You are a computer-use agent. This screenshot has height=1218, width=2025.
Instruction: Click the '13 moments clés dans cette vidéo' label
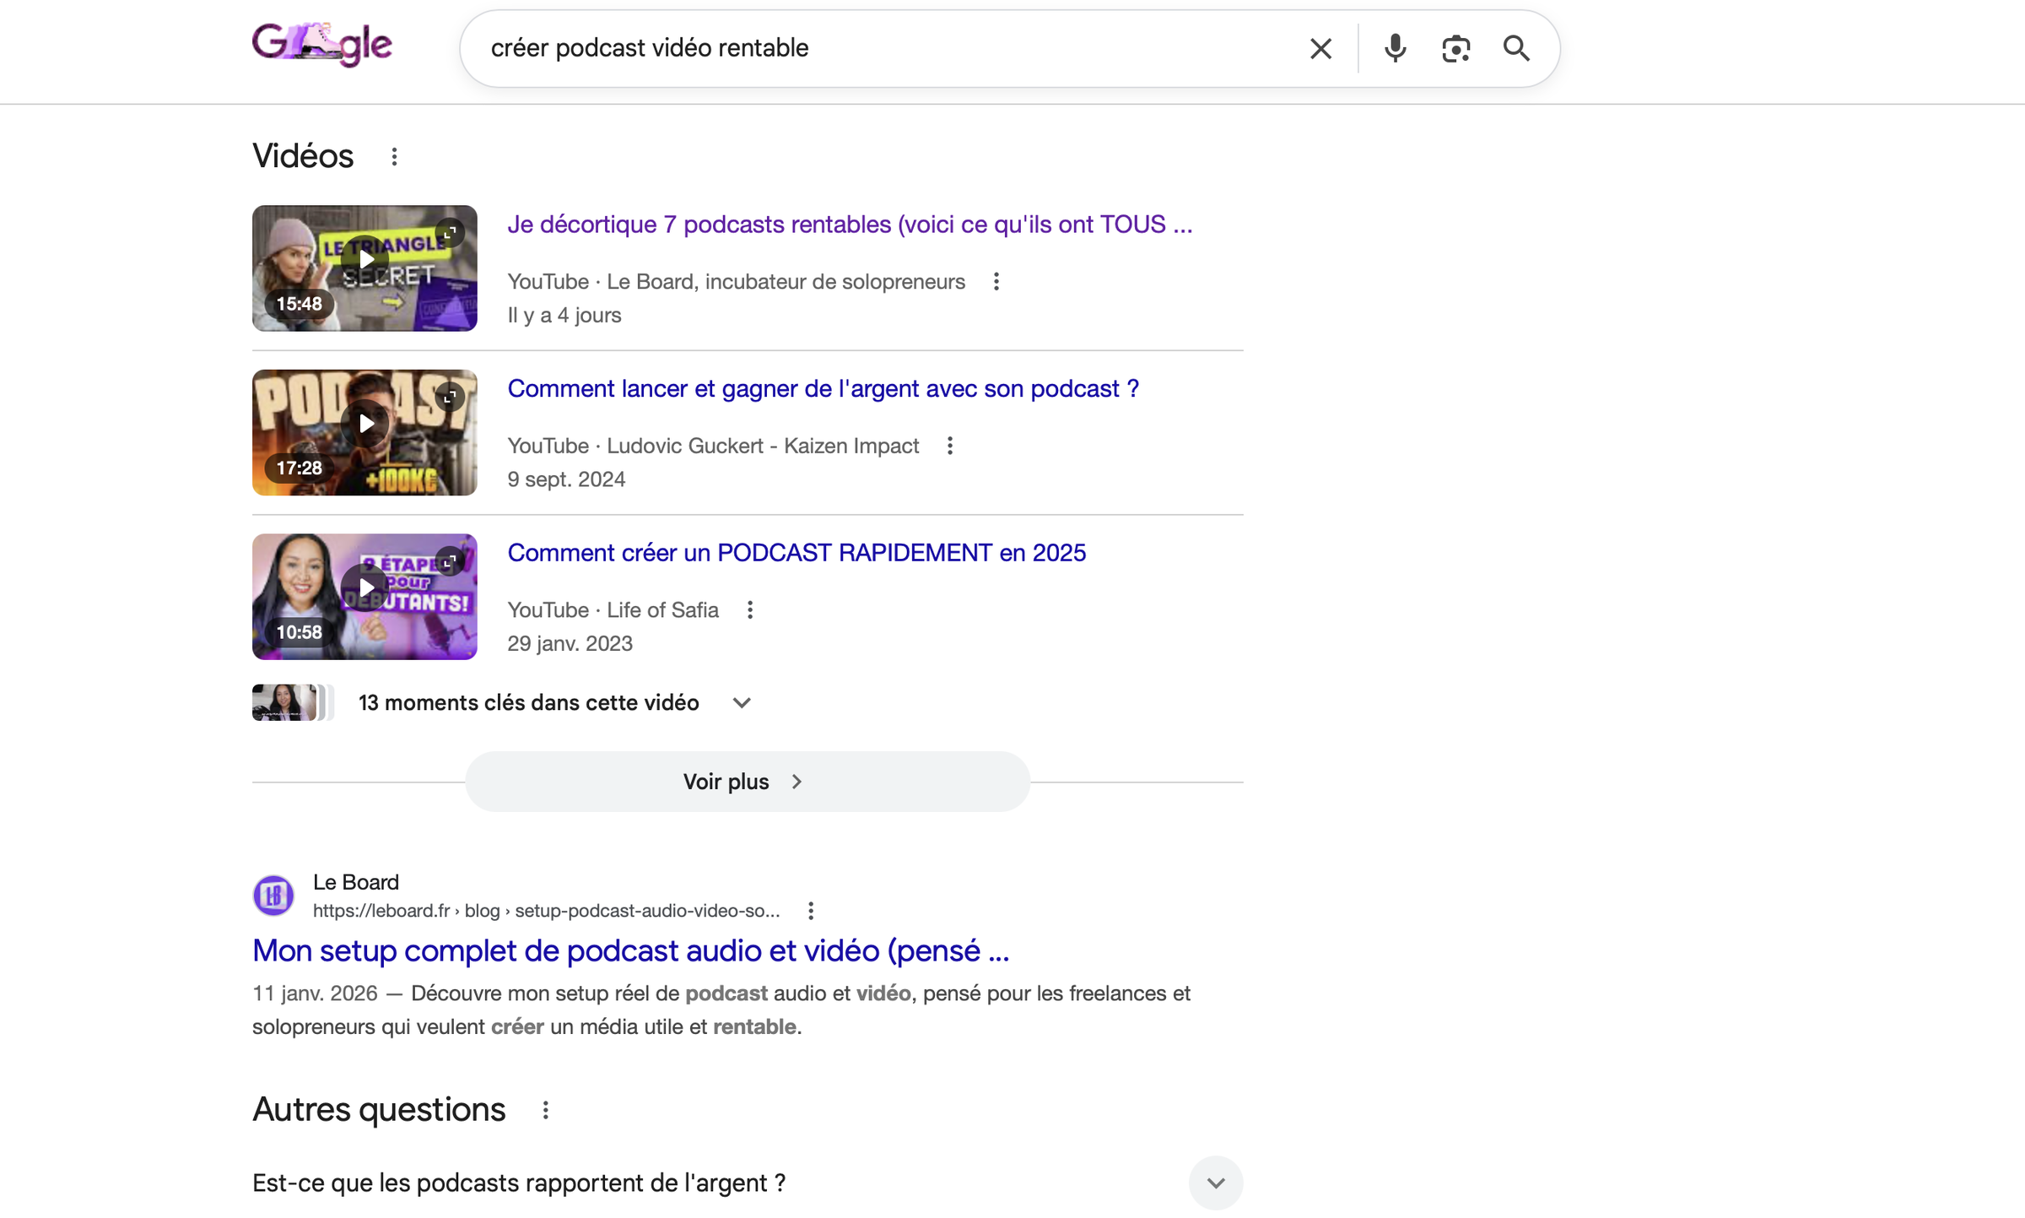[529, 703]
